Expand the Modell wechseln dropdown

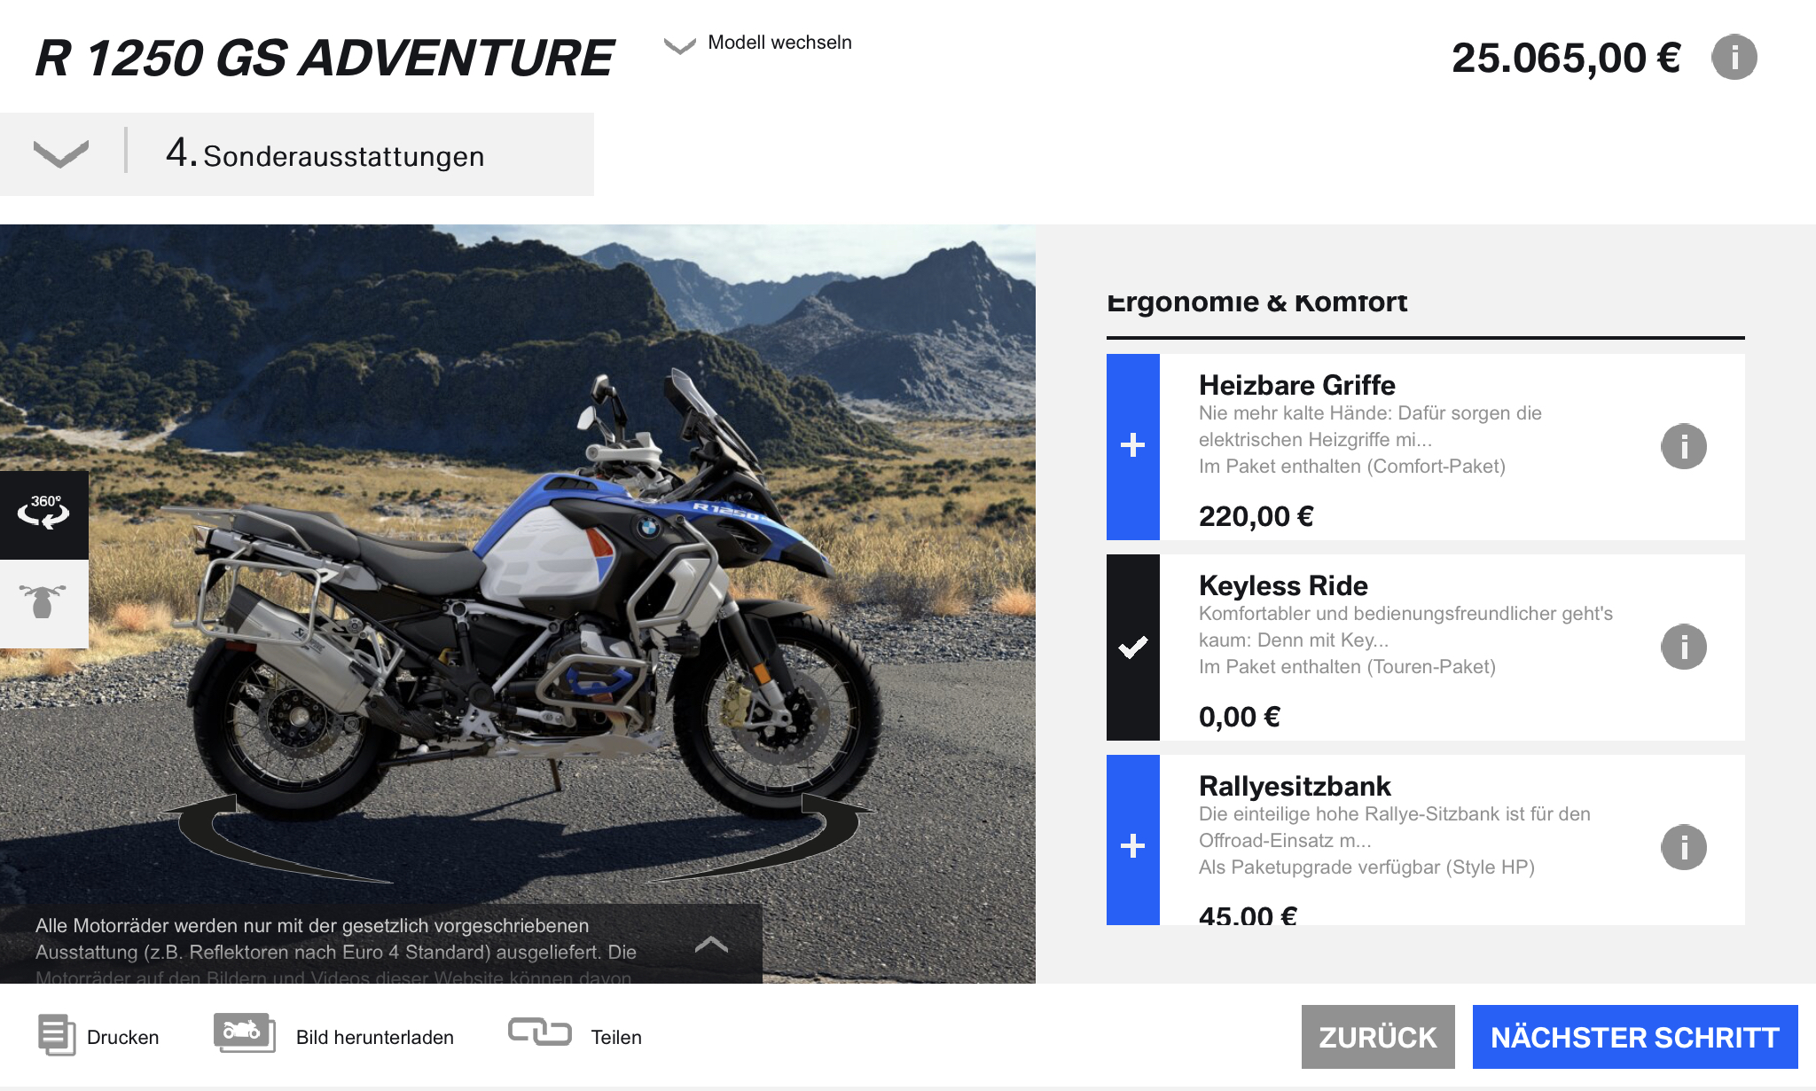[x=758, y=43]
